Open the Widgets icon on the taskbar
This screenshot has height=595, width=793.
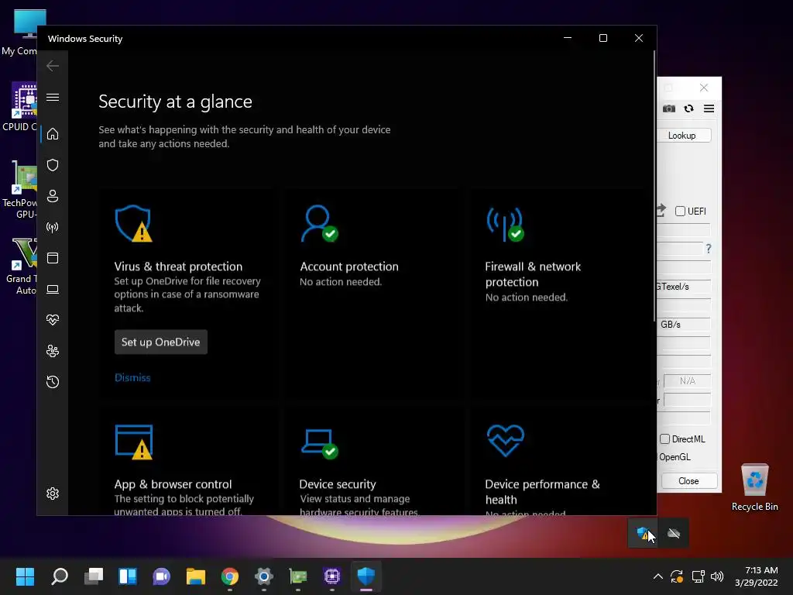point(128,576)
